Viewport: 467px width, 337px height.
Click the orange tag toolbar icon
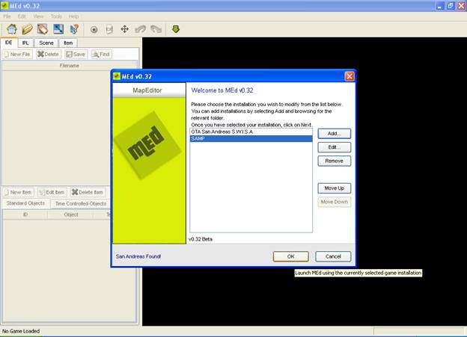(x=43, y=29)
